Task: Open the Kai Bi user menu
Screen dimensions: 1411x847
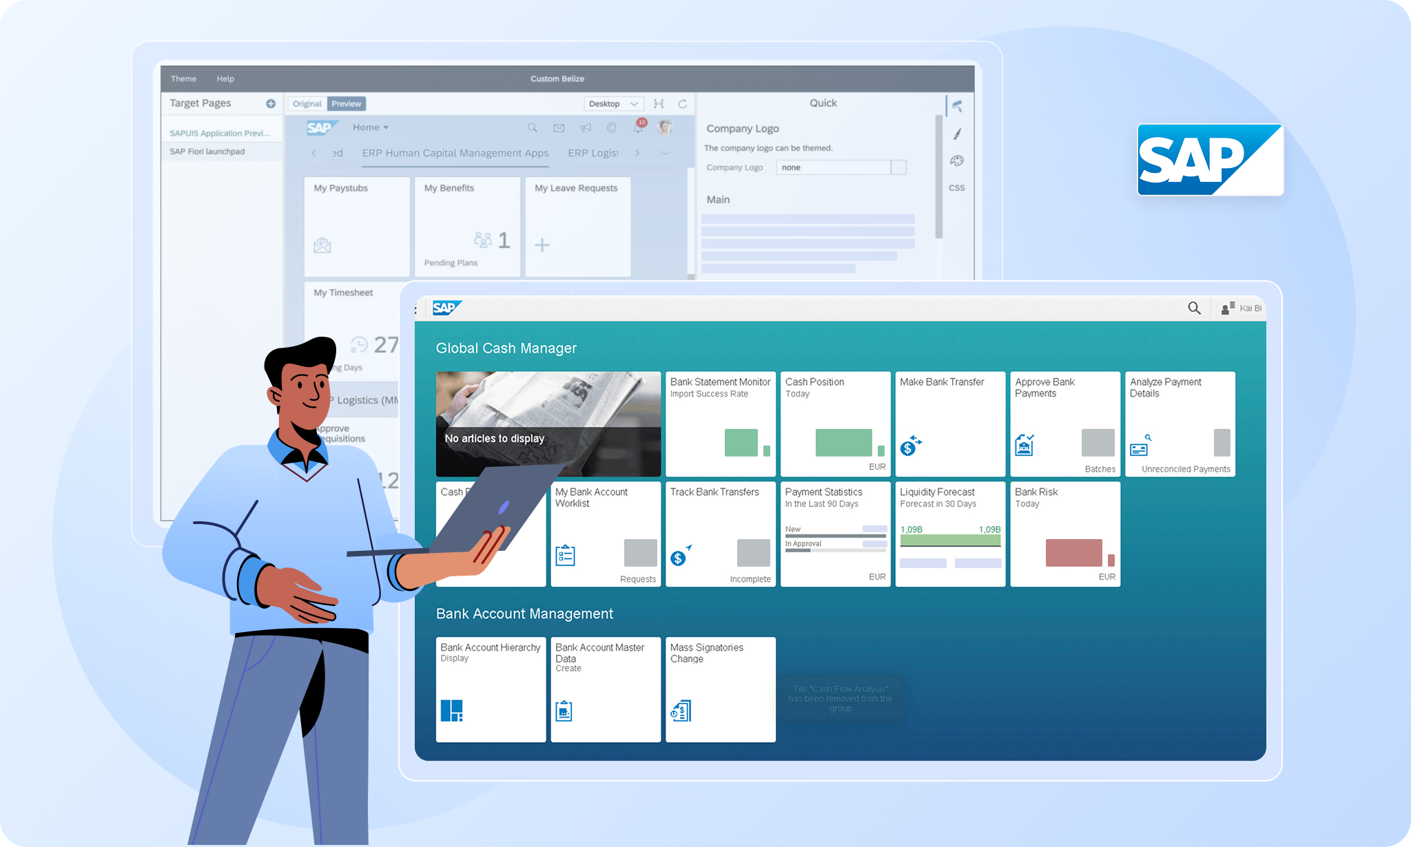Action: click(x=1242, y=308)
